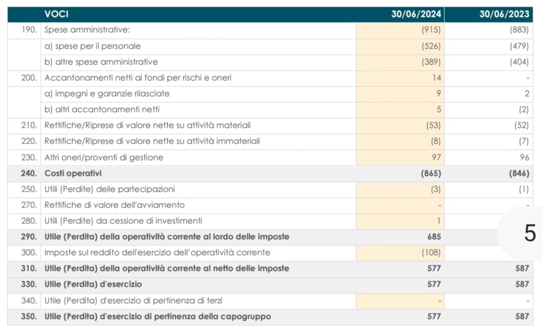Click 'b) altre spese amministrative' label
Image resolution: width=542 pixels, height=332 pixels.
coord(101,62)
